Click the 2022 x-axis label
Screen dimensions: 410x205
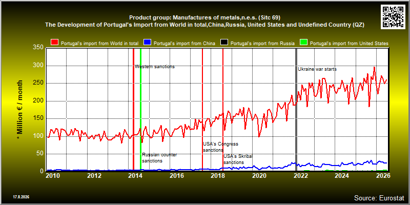point(301,176)
